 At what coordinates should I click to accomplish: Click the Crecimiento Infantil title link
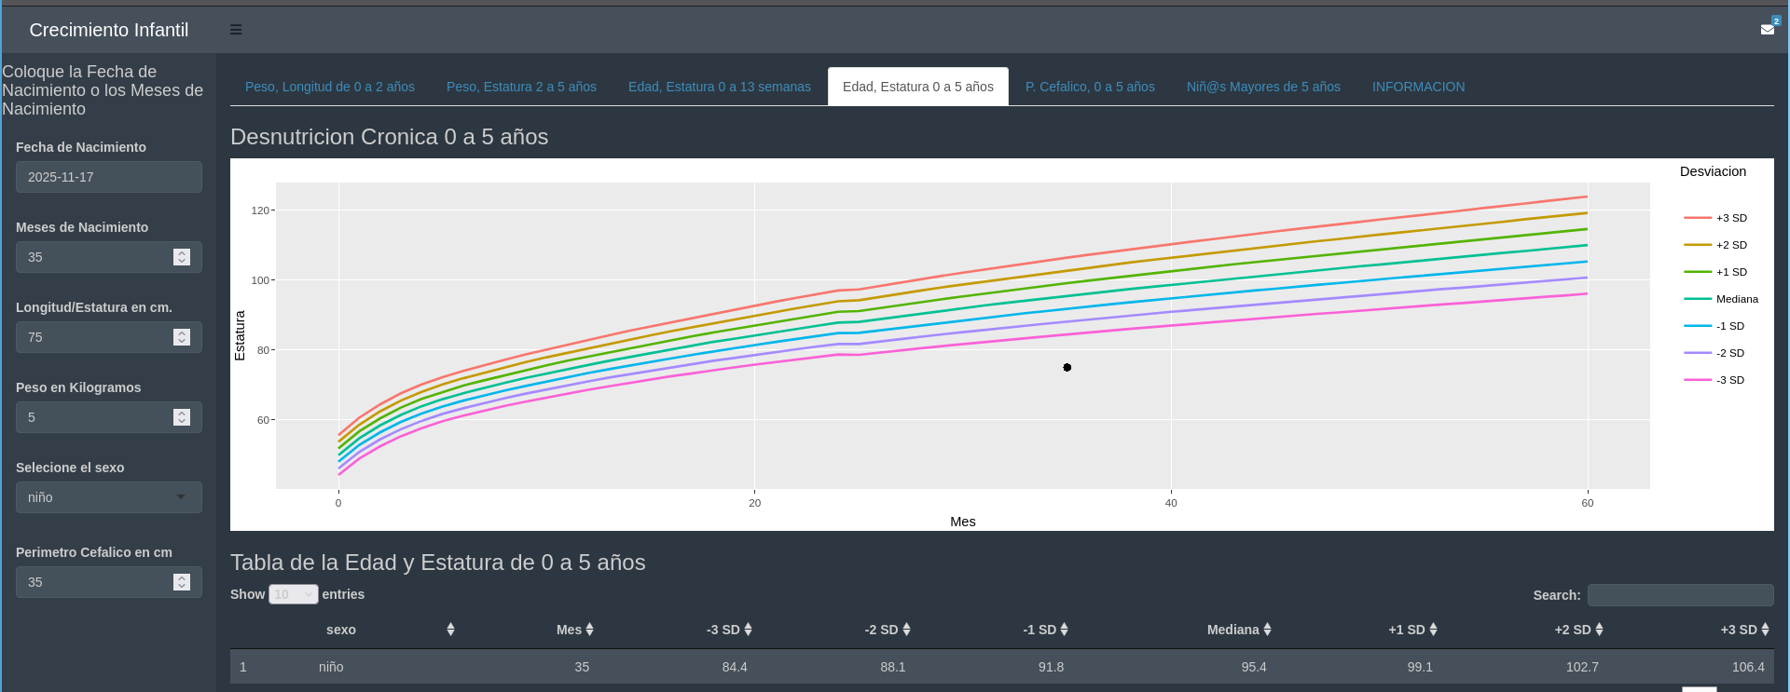pos(109,30)
